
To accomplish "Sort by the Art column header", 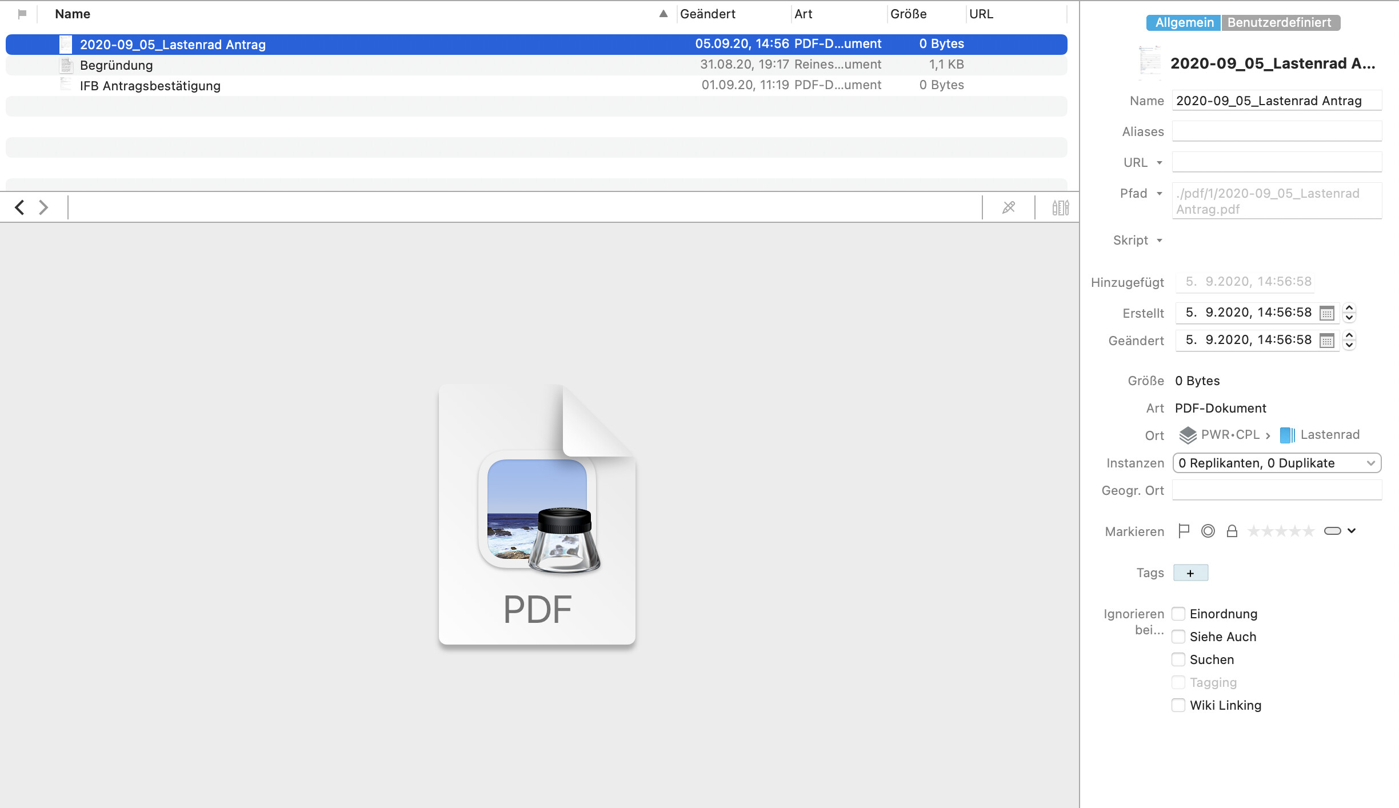I will [803, 14].
